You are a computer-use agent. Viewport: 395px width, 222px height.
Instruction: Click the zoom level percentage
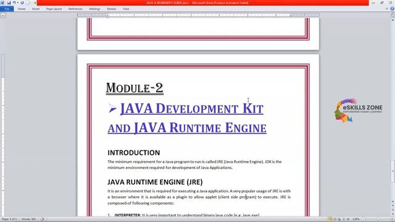355,220
